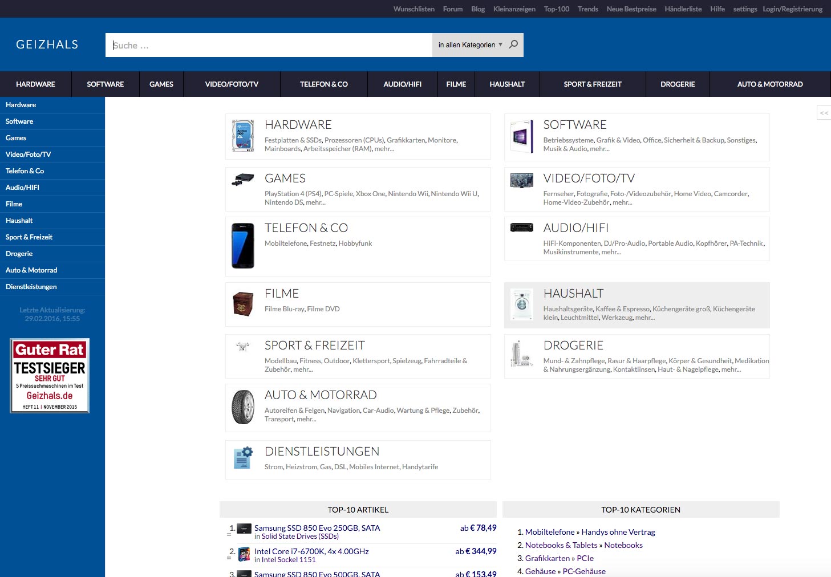
Task: Collapse the panel with the << arrow
Action: (824, 113)
